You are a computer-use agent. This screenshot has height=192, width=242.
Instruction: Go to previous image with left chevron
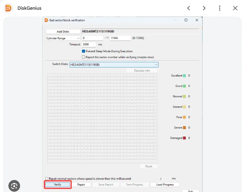[189, 8]
